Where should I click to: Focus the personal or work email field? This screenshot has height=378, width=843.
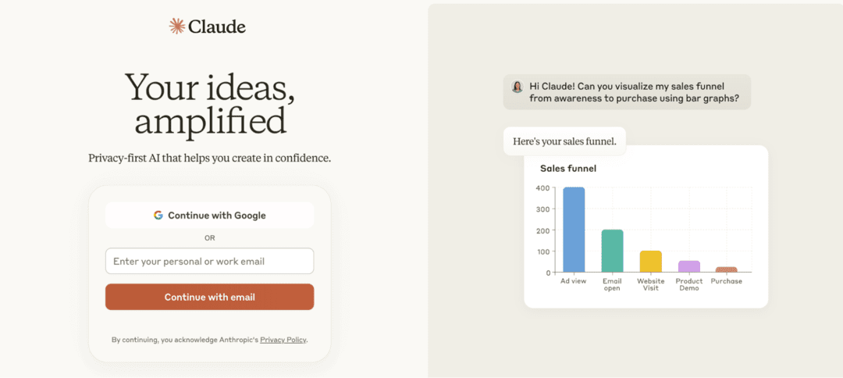(209, 262)
